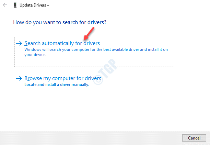Click the 'your device.' description line
Screen dimensions: 210x145
(35, 55)
